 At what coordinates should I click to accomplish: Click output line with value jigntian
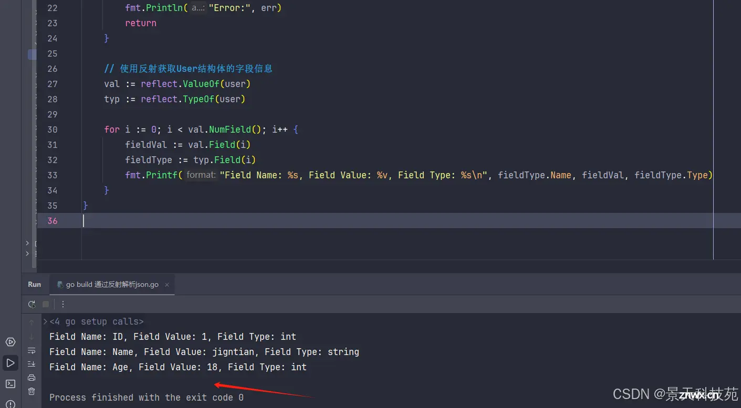(204, 352)
